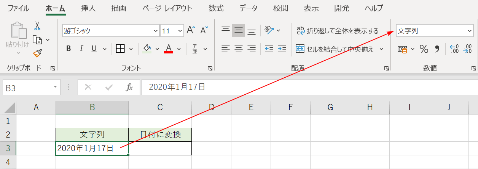This screenshot has height=169, width=478.
Task: Open currency format dropdown arrow
Action: [413, 49]
